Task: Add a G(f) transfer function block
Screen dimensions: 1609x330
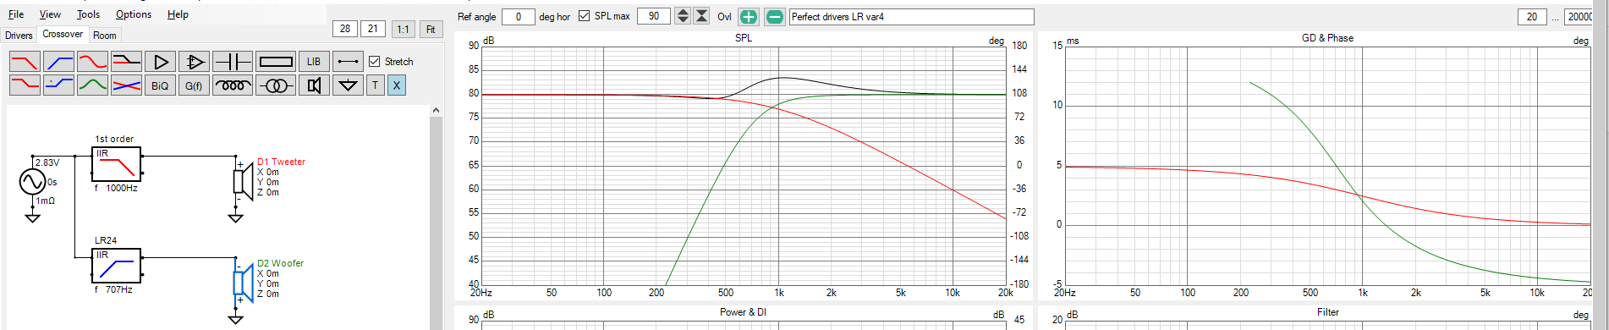Action: [194, 85]
